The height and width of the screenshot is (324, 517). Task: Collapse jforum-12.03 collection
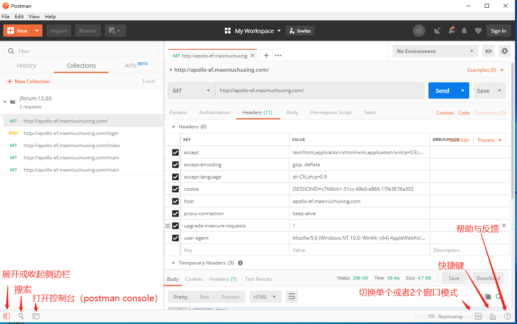click(5, 102)
